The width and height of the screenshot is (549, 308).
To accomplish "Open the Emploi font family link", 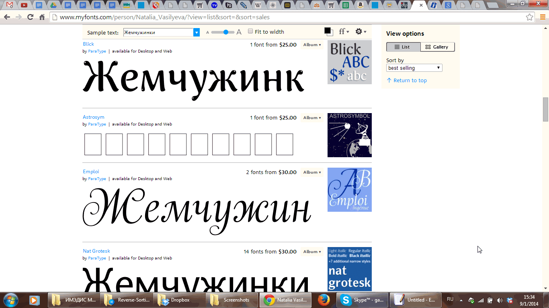I will pyautogui.click(x=91, y=172).
